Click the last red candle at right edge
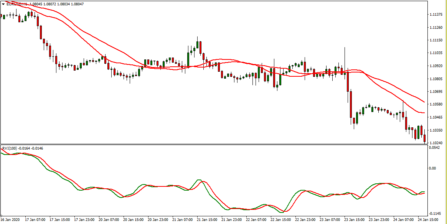The image size is (447, 224). [x=424, y=138]
